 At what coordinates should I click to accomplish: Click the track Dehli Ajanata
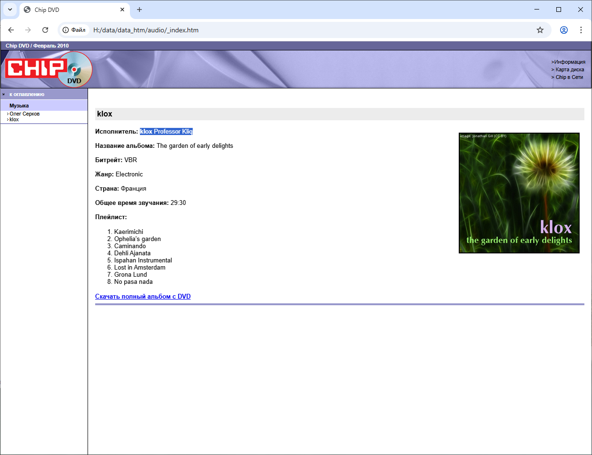coord(132,253)
